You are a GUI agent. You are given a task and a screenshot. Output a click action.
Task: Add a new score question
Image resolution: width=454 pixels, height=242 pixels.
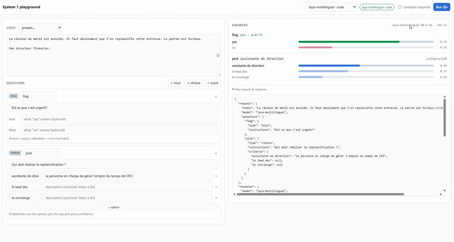point(213,83)
